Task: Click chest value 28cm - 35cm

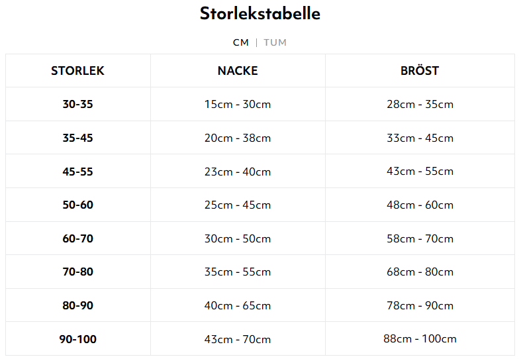Action: (x=420, y=104)
